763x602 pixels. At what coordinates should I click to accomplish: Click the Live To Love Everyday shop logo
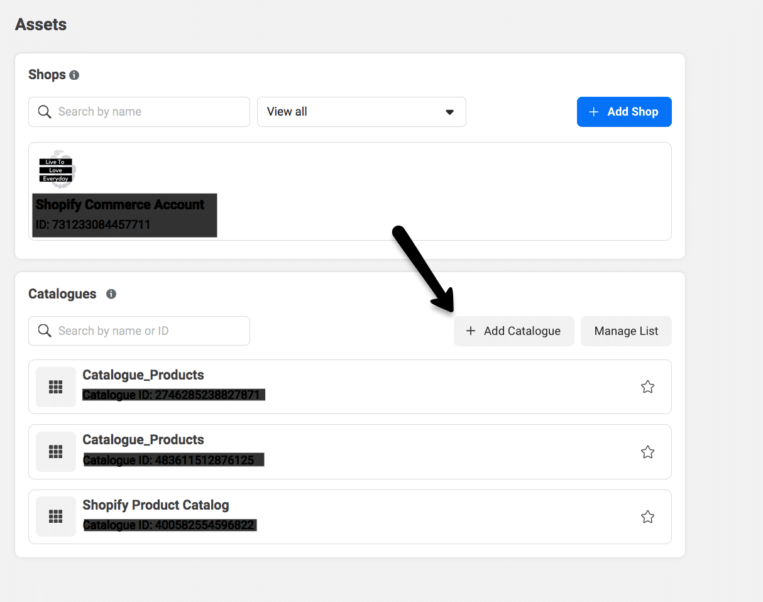pyautogui.click(x=57, y=170)
